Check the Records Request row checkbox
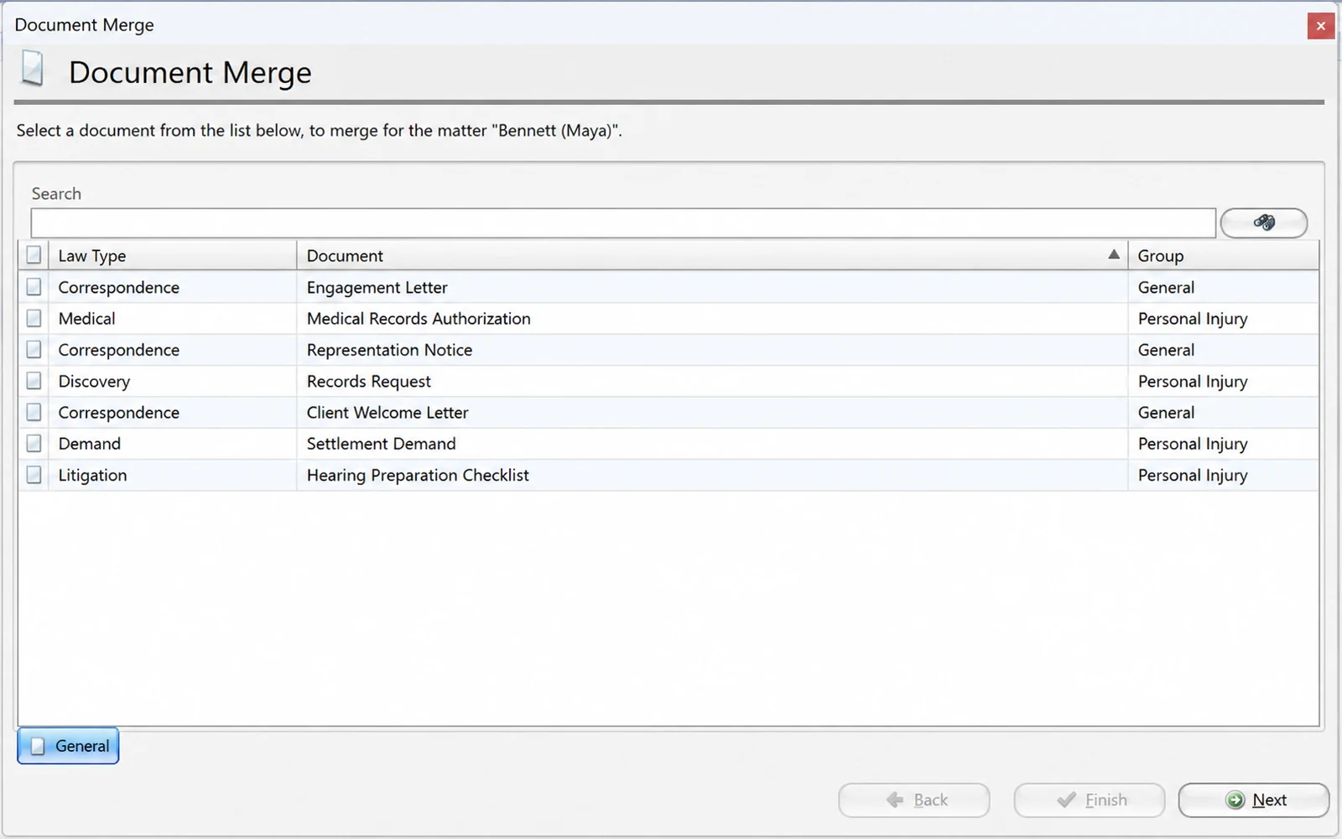The width and height of the screenshot is (1342, 839). (x=34, y=381)
